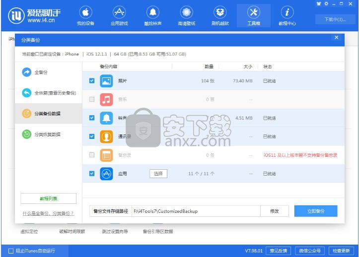
Task: Click 虚拟定位 tool label behind dialog
Action: click(x=29, y=232)
